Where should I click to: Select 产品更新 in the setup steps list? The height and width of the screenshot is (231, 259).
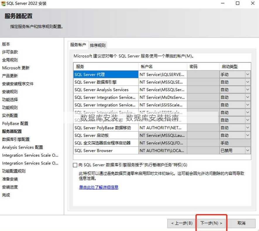coord(10,76)
